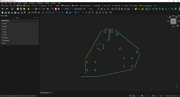This screenshot has height=97, width=180.
Task: Toggle Snap Midpoint
Action: 153,9
